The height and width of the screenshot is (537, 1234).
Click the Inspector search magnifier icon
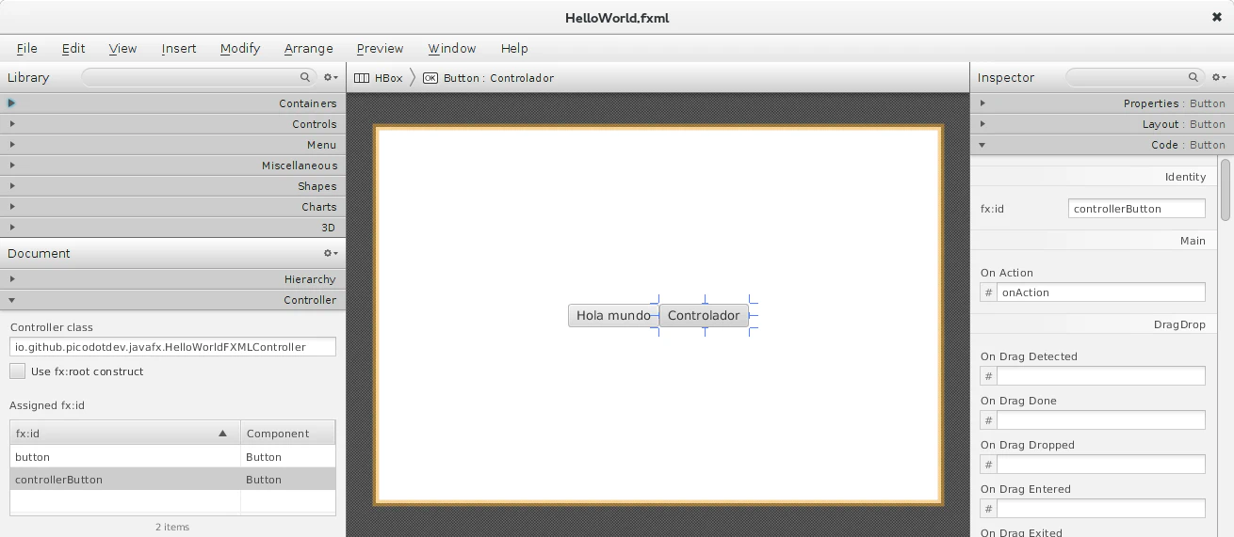[1193, 77]
